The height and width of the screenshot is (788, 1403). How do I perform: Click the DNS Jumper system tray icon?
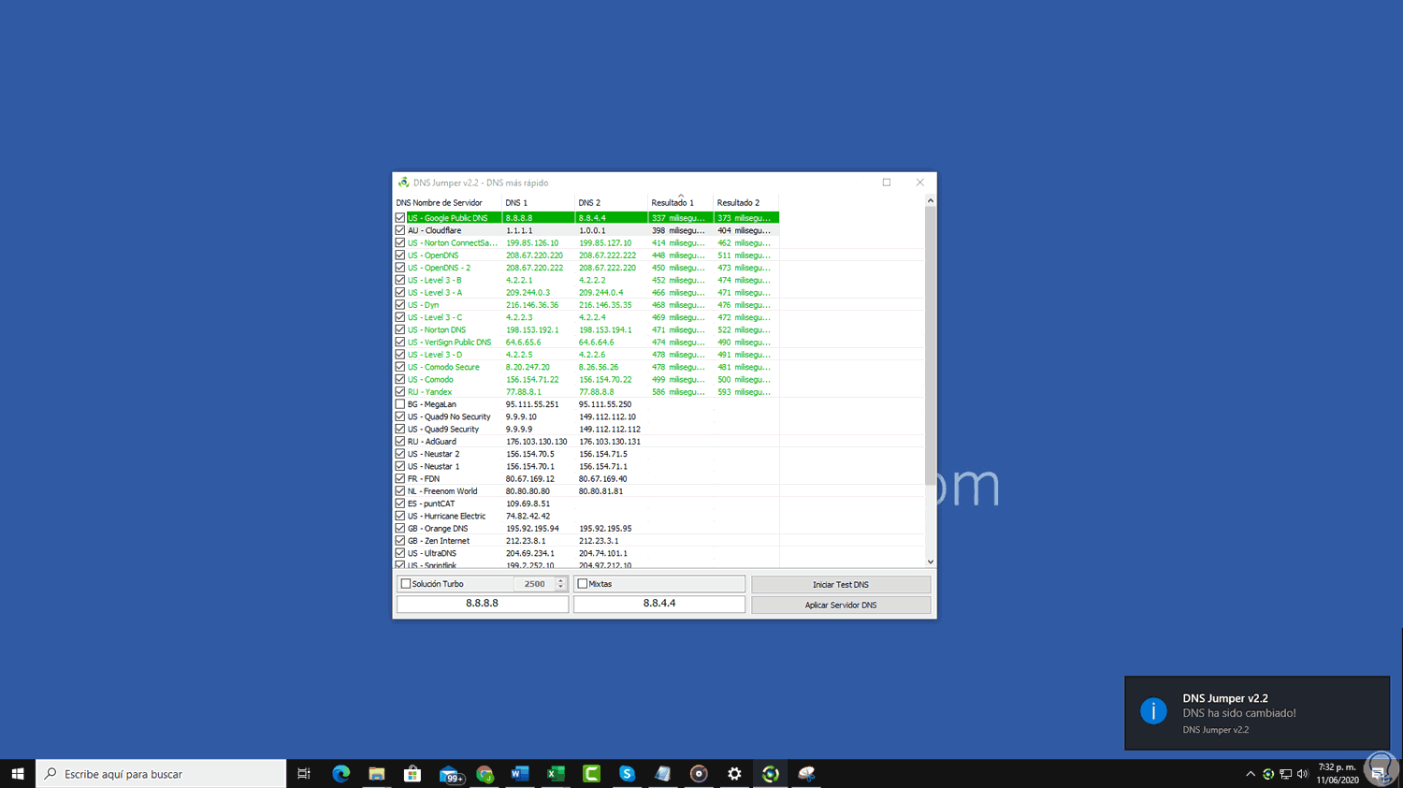[x=1268, y=774]
